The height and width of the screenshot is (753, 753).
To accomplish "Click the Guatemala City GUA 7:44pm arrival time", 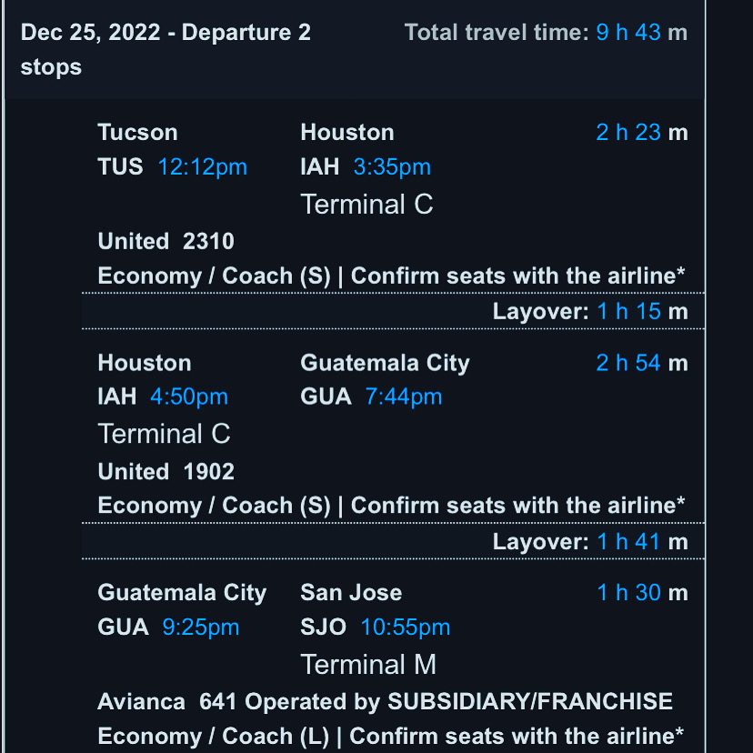I will [403, 397].
